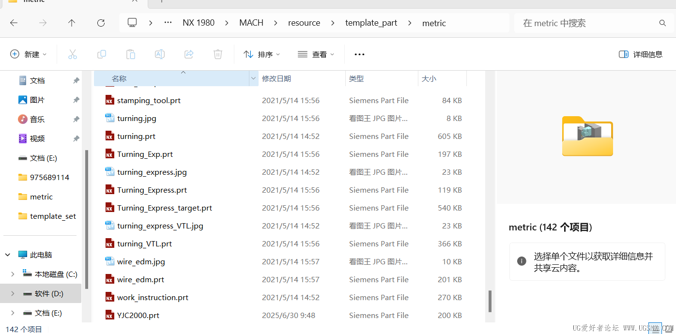Image resolution: width=676 pixels, height=334 pixels.
Task: Open the 排序 sort dropdown
Action: tap(261, 54)
